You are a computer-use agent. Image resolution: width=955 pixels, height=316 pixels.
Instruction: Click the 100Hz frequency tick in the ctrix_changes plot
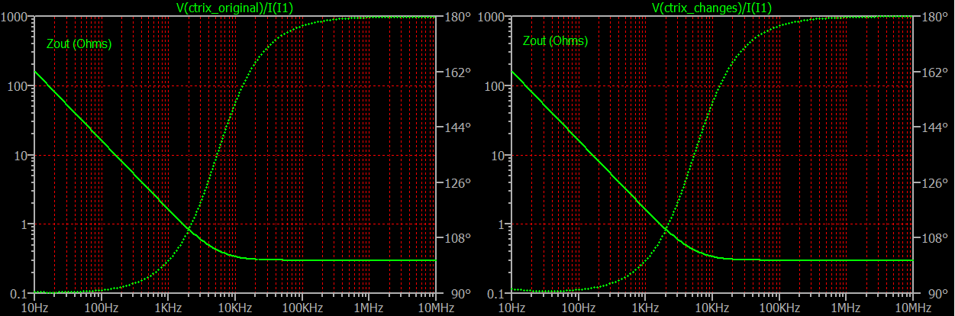pyautogui.click(x=578, y=307)
